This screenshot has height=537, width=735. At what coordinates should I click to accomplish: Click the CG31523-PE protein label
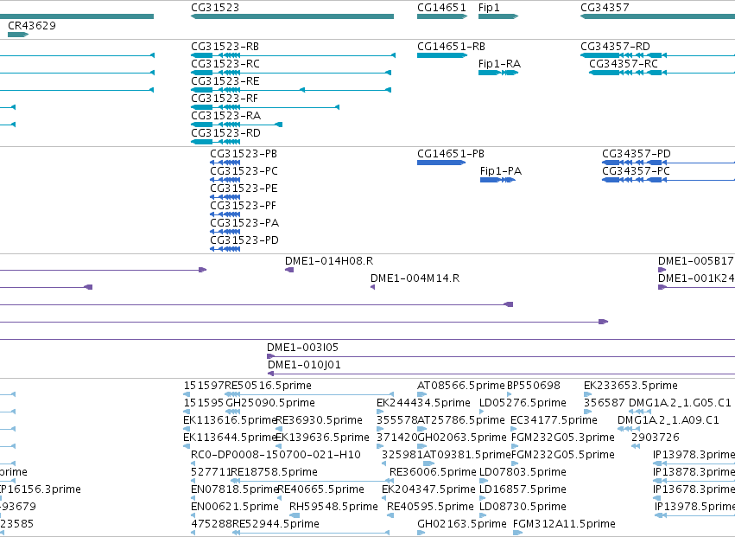pyautogui.click(x=244, y=189)
